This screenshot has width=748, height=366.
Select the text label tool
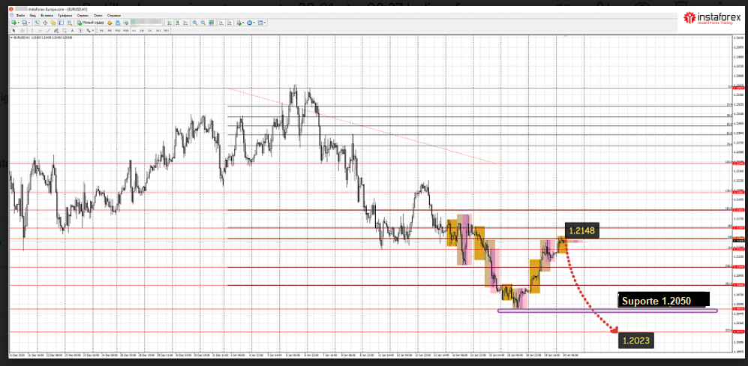point(80,31)
